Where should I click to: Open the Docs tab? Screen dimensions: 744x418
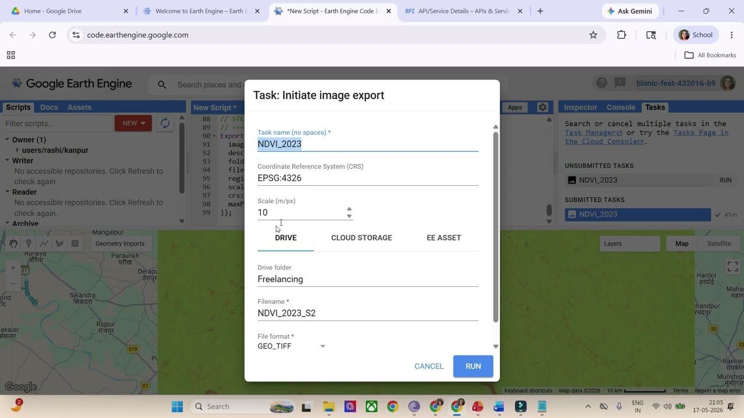(x=49, y=107)
